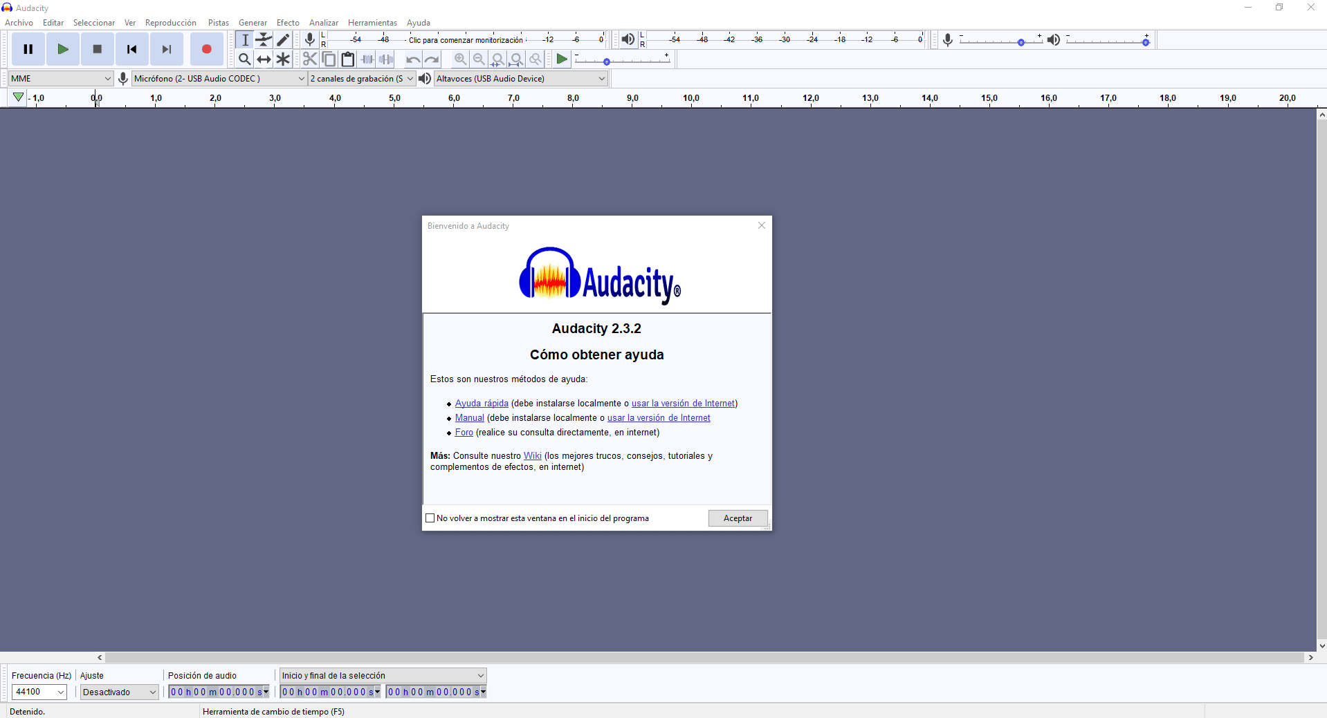Open the Herramientas menu
1327x718 pixels.
[372, 23]
